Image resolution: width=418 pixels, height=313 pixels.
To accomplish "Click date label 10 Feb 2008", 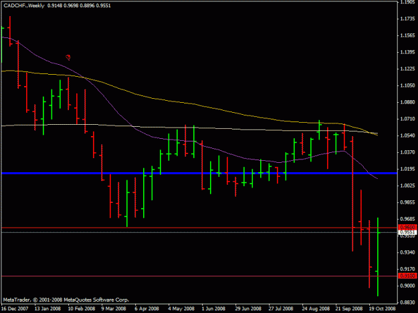I will pyautogui.click(x=82, y=308).
